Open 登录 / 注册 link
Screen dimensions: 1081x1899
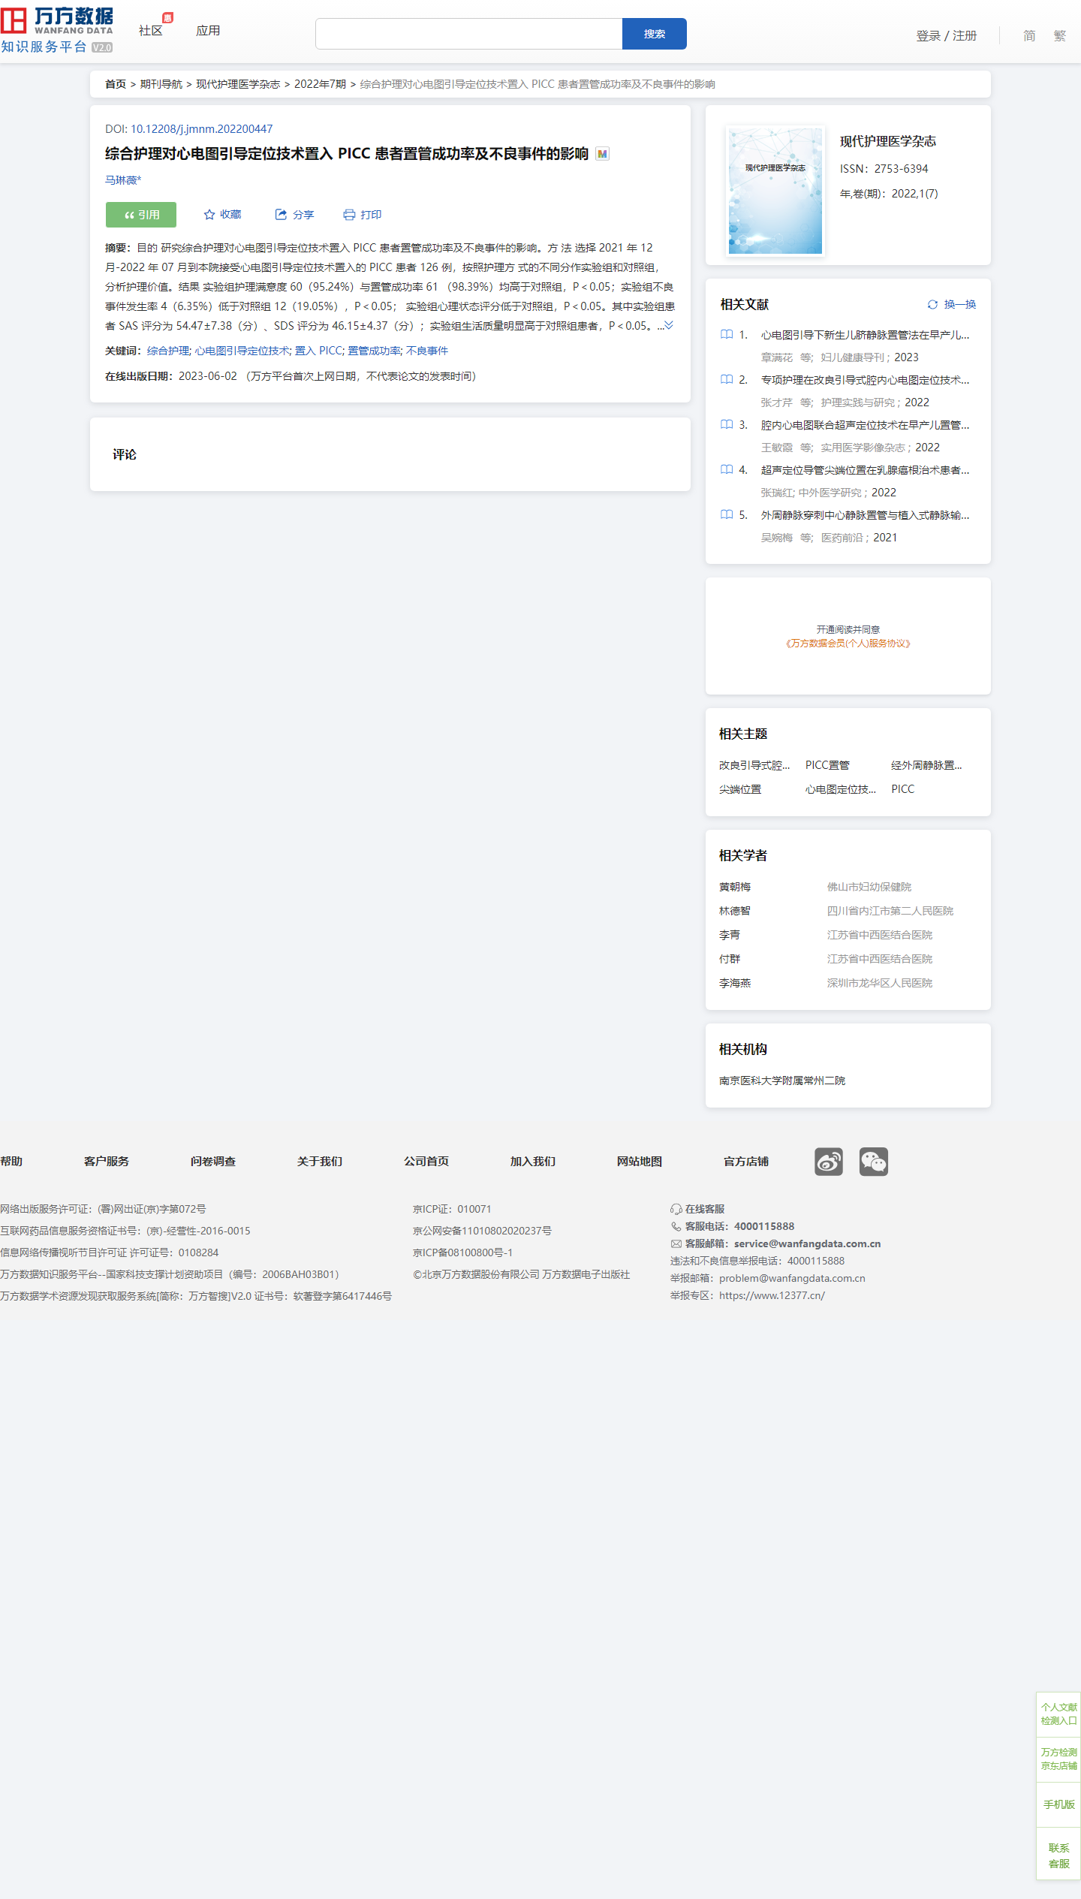pos(947,35)
